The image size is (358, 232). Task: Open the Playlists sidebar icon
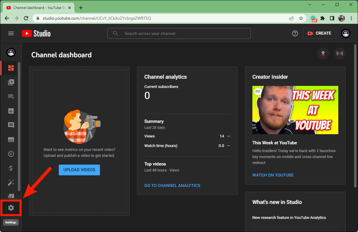point(11,96)
